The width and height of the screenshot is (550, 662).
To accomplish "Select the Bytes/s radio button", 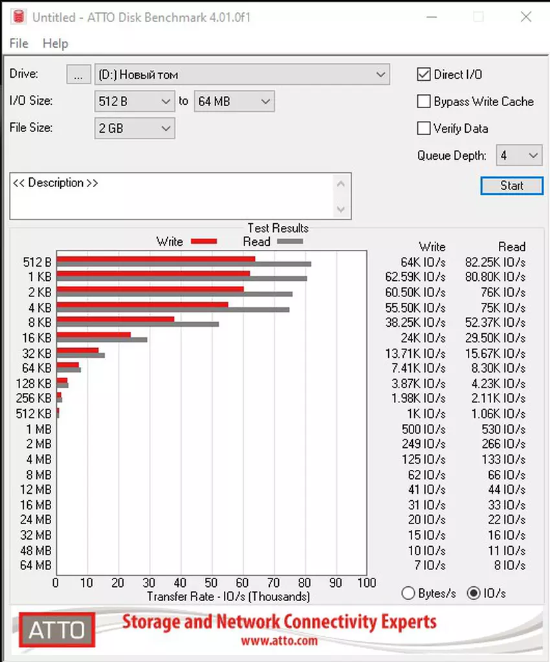I will click(408, 593).
